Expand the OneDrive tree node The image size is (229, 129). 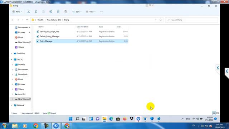pos(11,53)
